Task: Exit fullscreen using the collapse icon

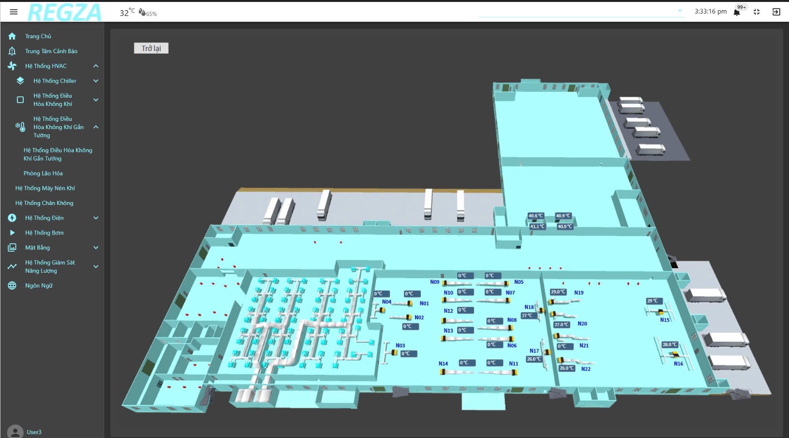Action: [x=757, y=12]
